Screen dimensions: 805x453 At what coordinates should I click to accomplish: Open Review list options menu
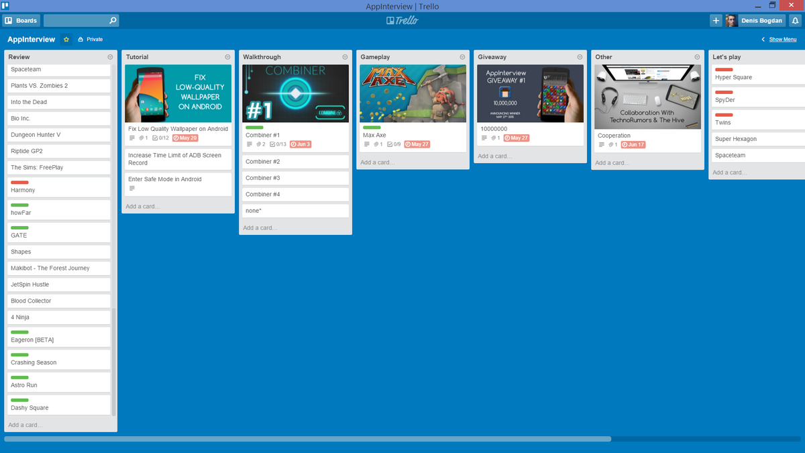pyautogui.click(x=110, y=57)
